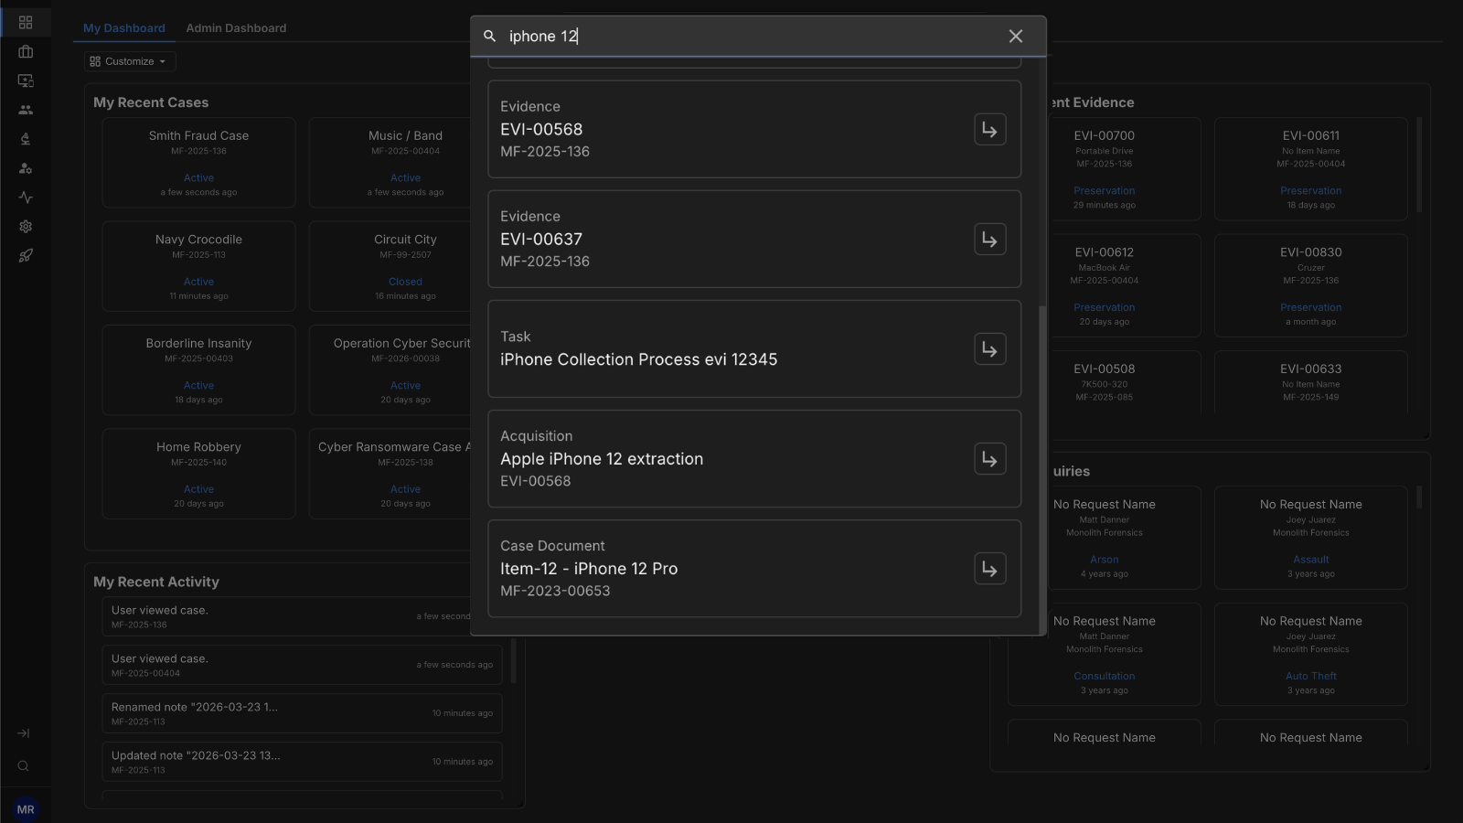The image size is (1463, 823).
Task: Open the MR user avatar
Action: 26,809
